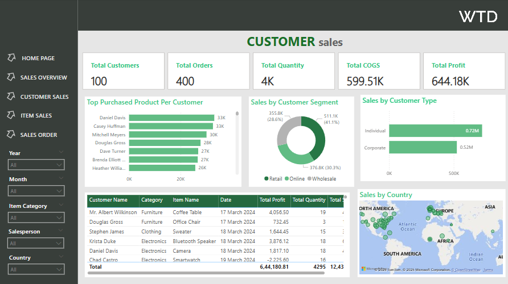Open the OpenStreetMap link on map
508x284 pixels.
click(x=467, y=270)
